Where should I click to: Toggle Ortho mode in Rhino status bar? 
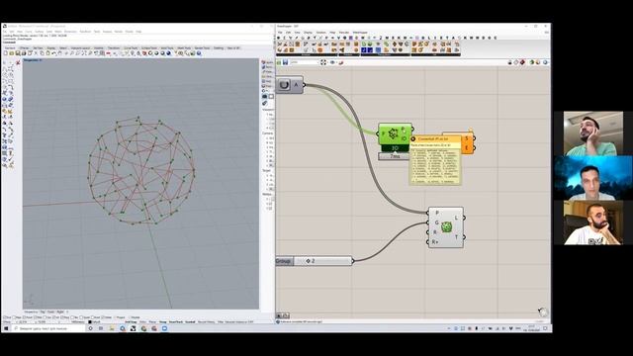click(142, 322)
